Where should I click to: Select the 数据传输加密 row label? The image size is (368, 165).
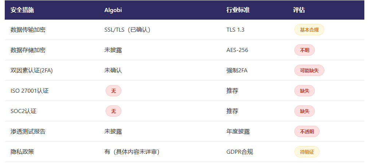pos(28,30)
